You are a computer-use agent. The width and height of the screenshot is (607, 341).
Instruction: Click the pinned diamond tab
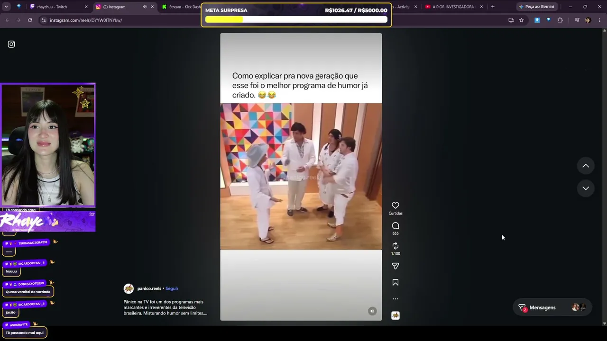click(18, 7)
